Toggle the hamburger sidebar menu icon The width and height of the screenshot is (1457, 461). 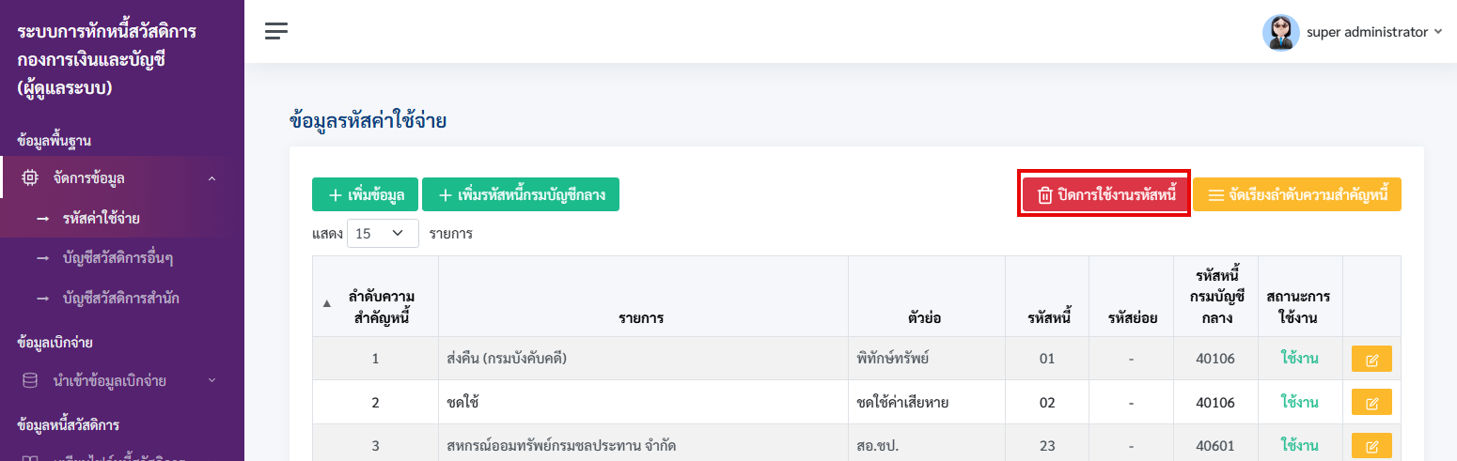coord(275,31)
